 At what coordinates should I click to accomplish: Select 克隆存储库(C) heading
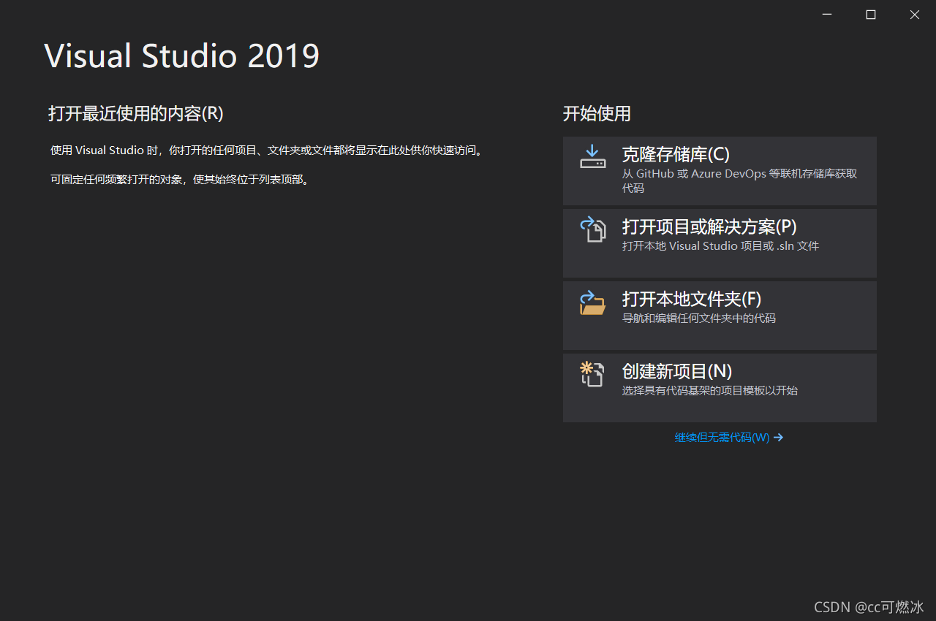click(676, 155)
